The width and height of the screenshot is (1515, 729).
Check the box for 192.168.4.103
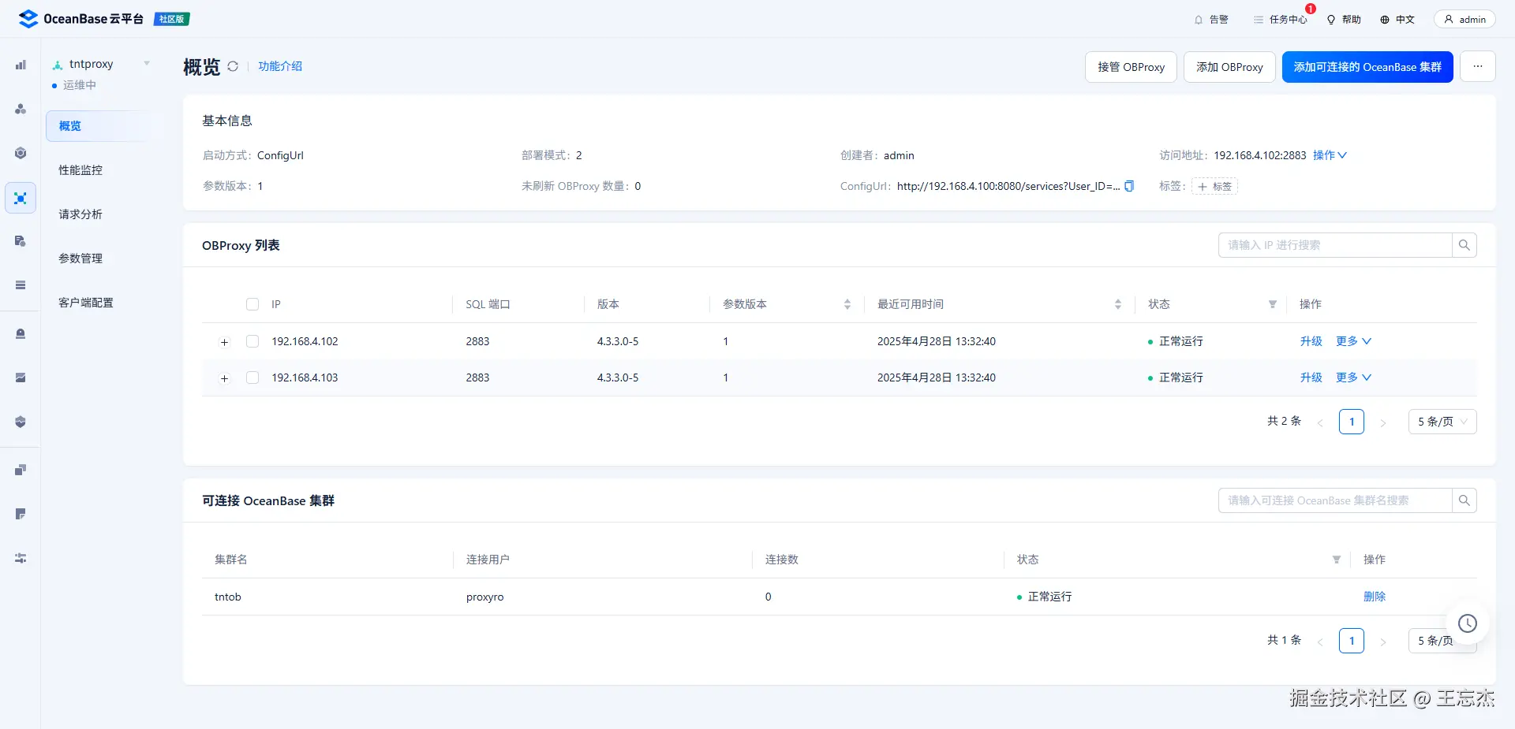[x=252, y=378]
